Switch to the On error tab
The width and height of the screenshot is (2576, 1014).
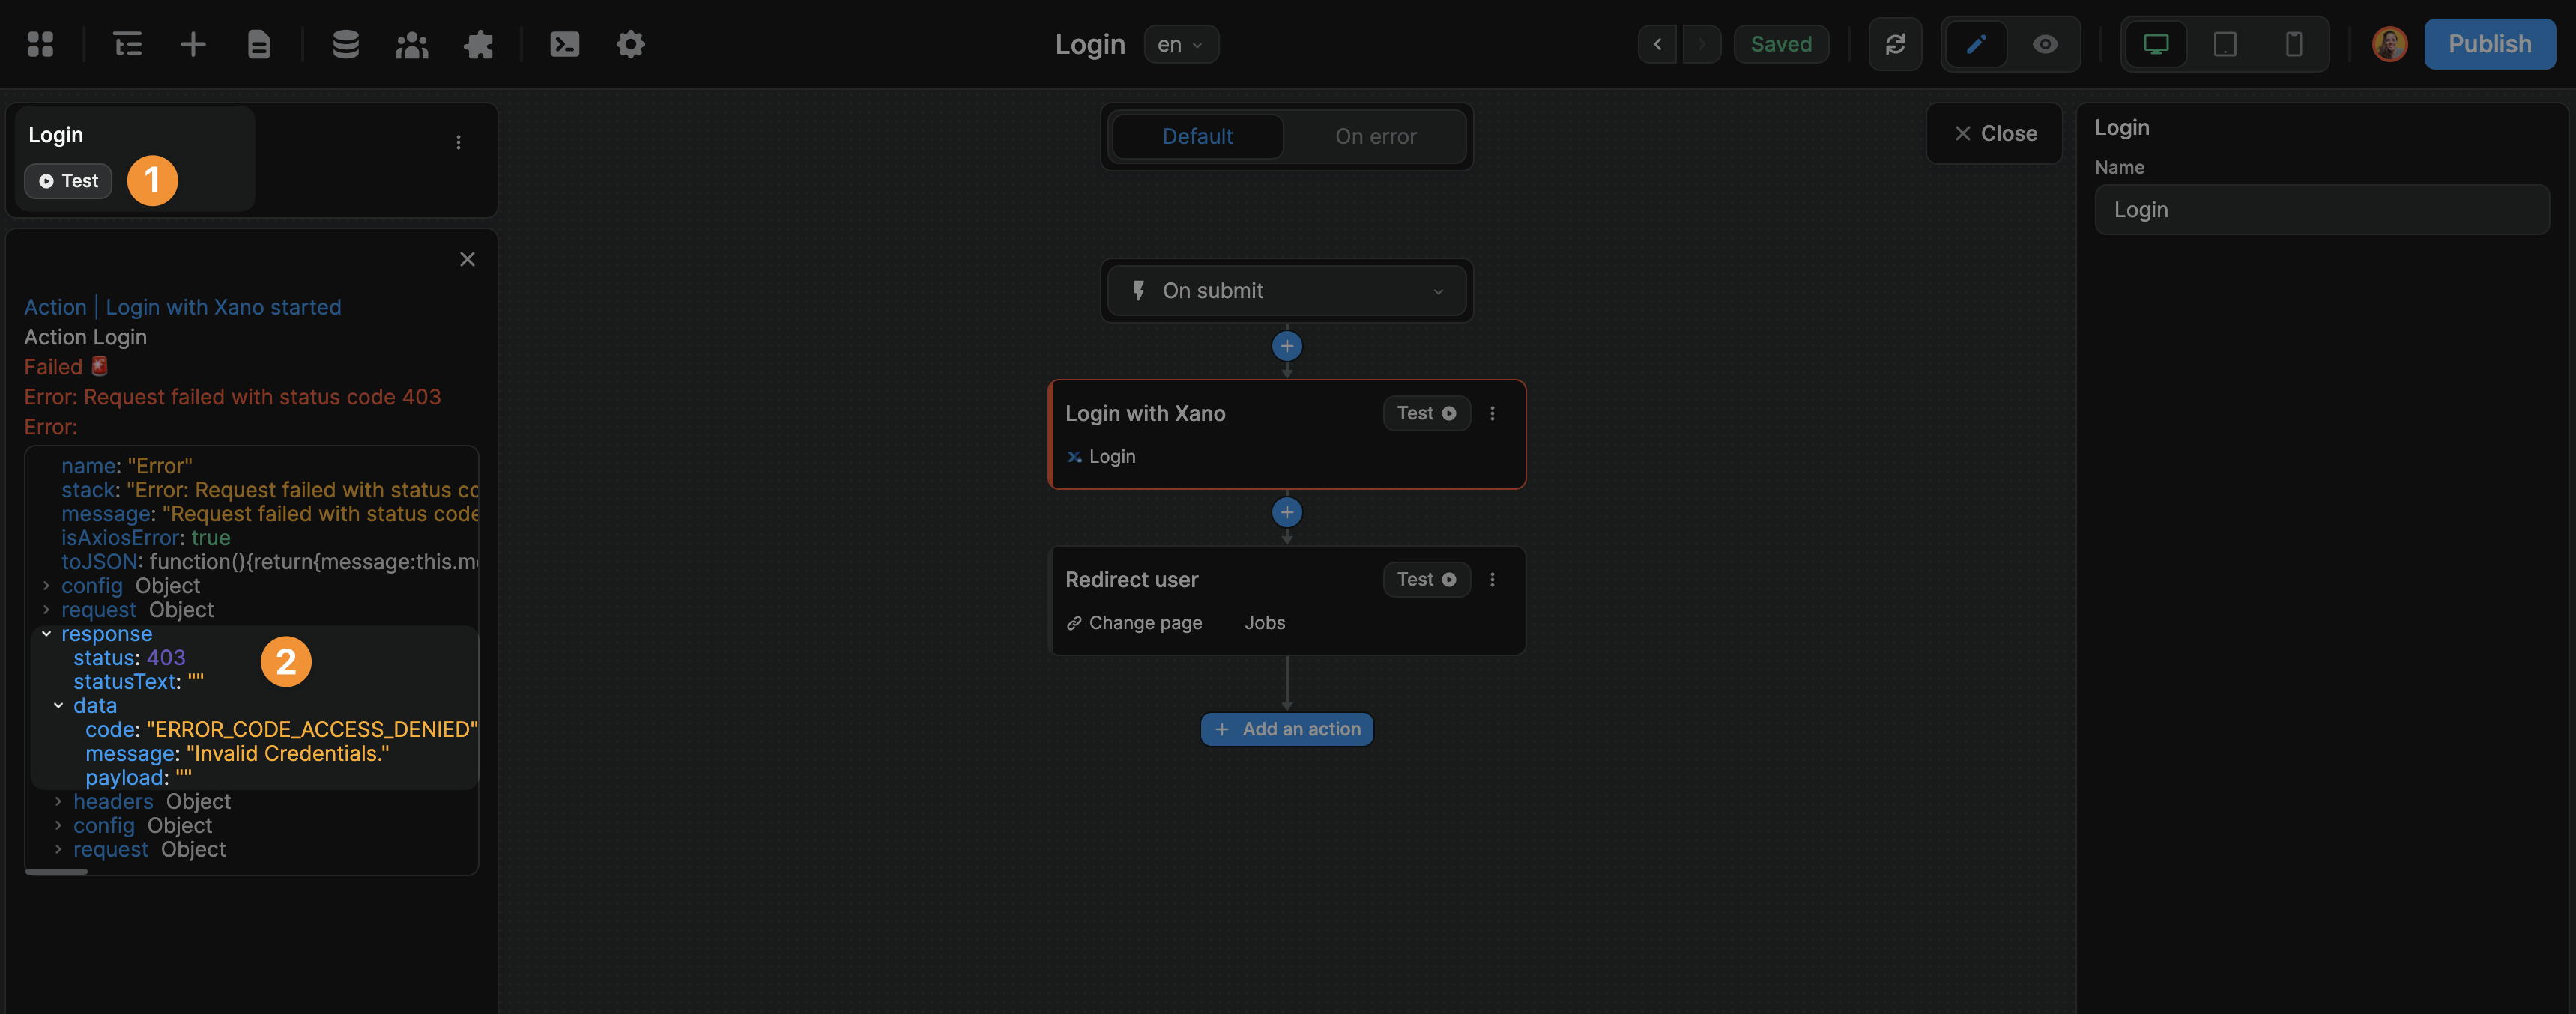pyautogui.click(x=1375, y=136)
